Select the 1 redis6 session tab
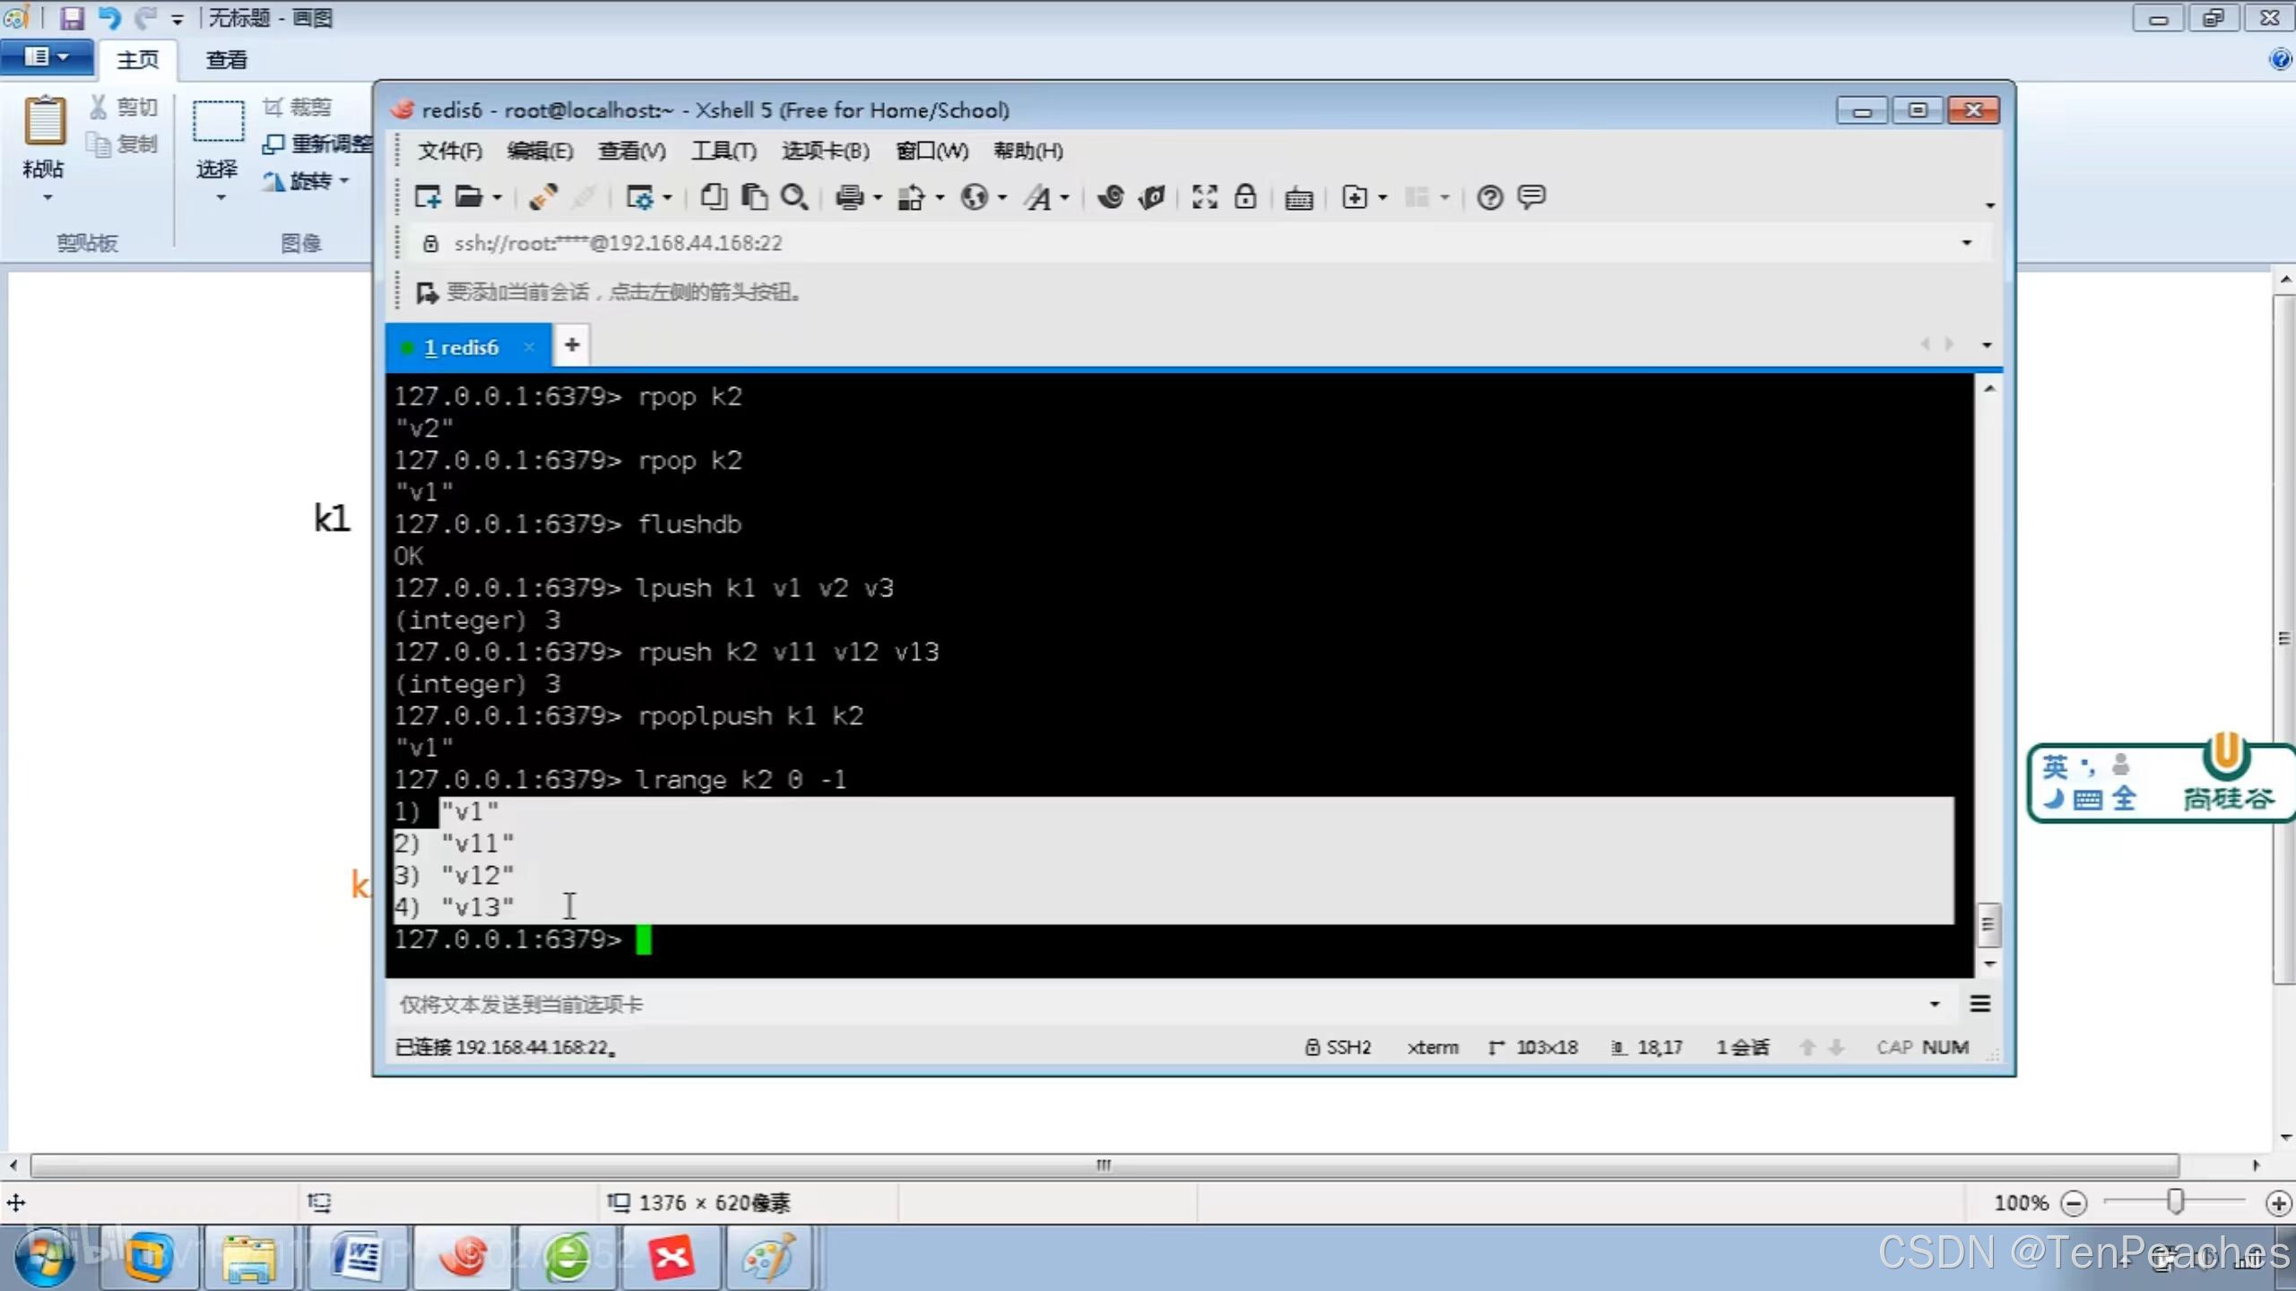 coord(461,347)
